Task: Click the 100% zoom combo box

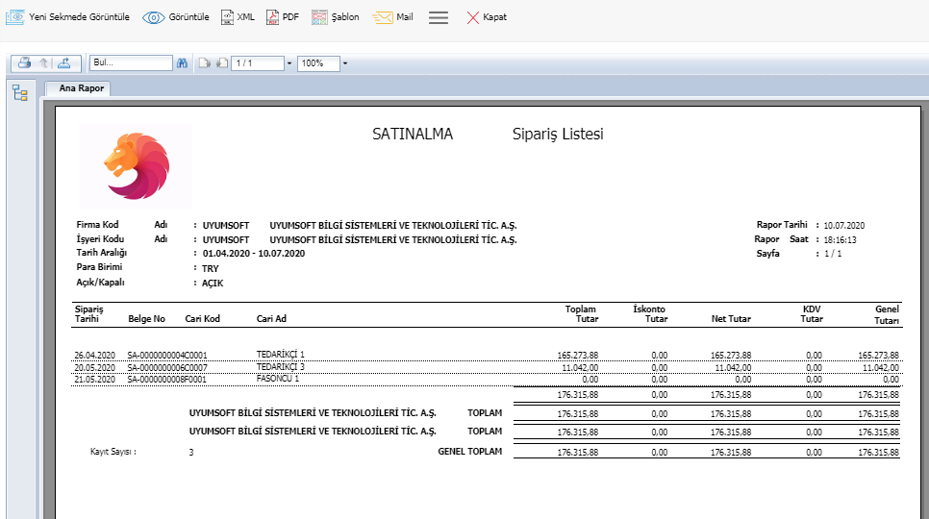Action: coord(316,63)
